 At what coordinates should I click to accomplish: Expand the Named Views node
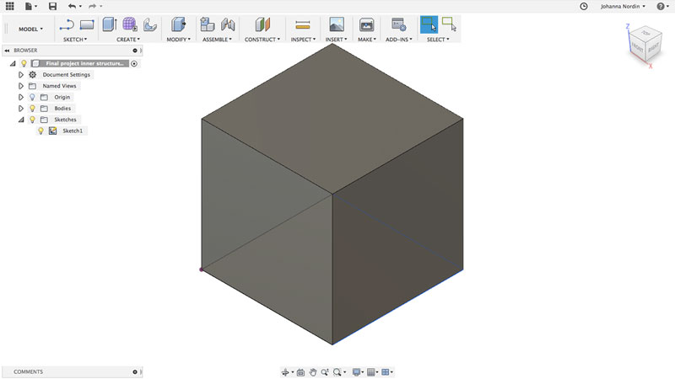pyautogui.click(x=20, y=86)
